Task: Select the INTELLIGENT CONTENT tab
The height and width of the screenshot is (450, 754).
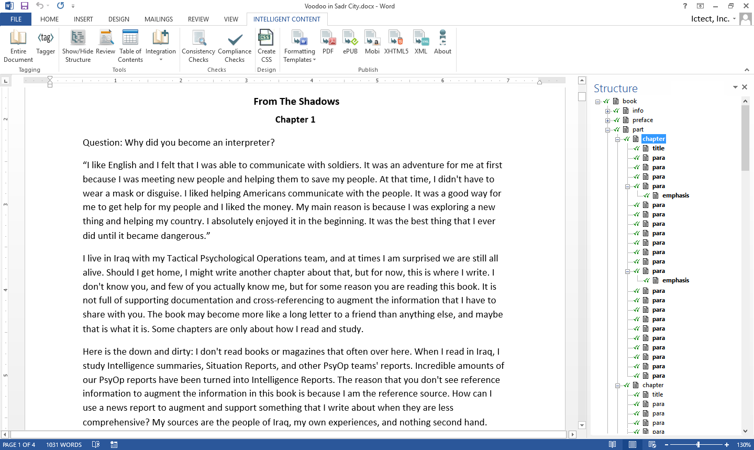Action: click(x=287, y=19)
